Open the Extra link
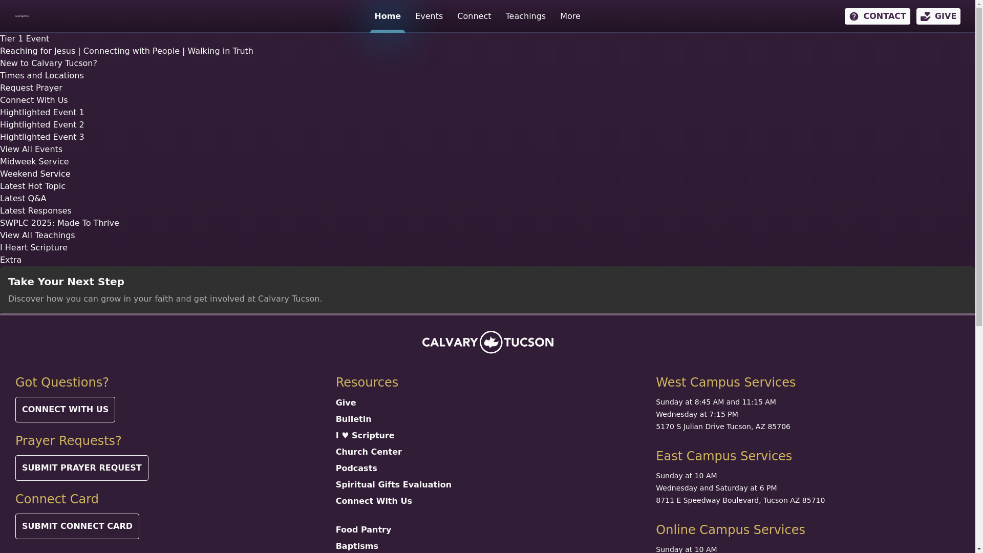The image size is (983, 553). (x=11, y=260)
